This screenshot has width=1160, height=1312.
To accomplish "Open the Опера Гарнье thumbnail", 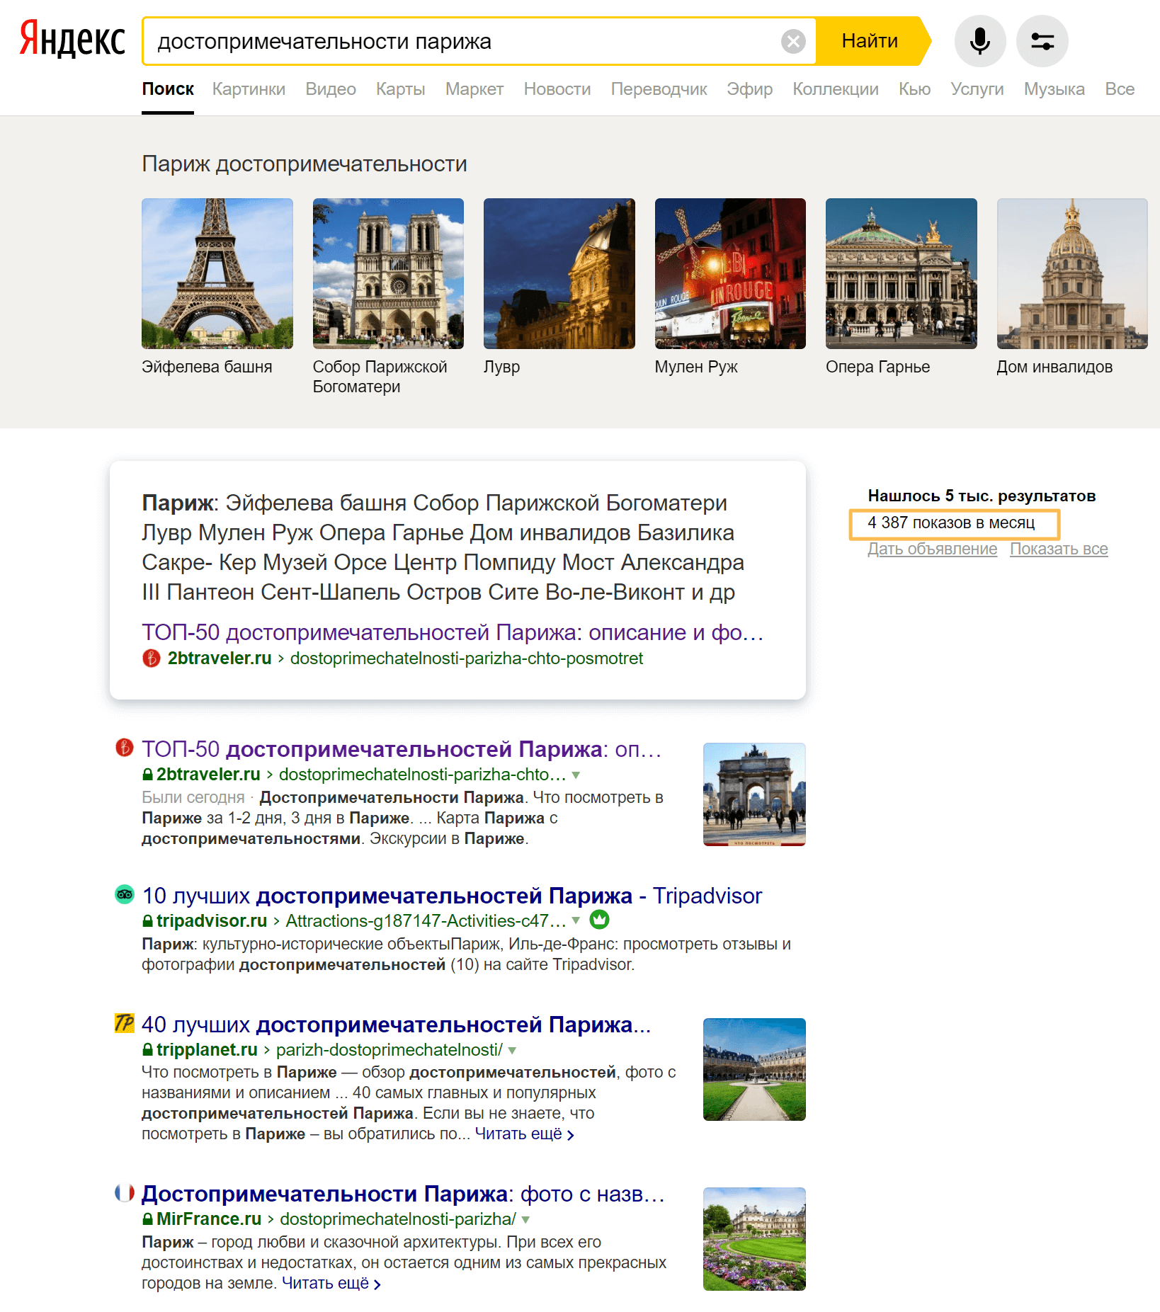I will [x=902, y=273].
